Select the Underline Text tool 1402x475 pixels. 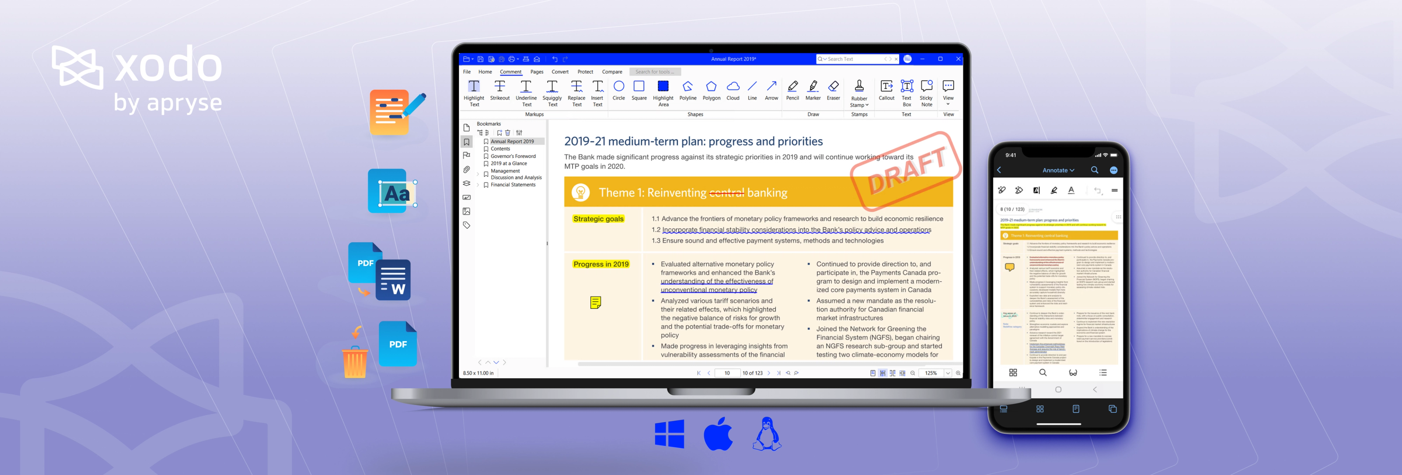(x=526, y=93)
